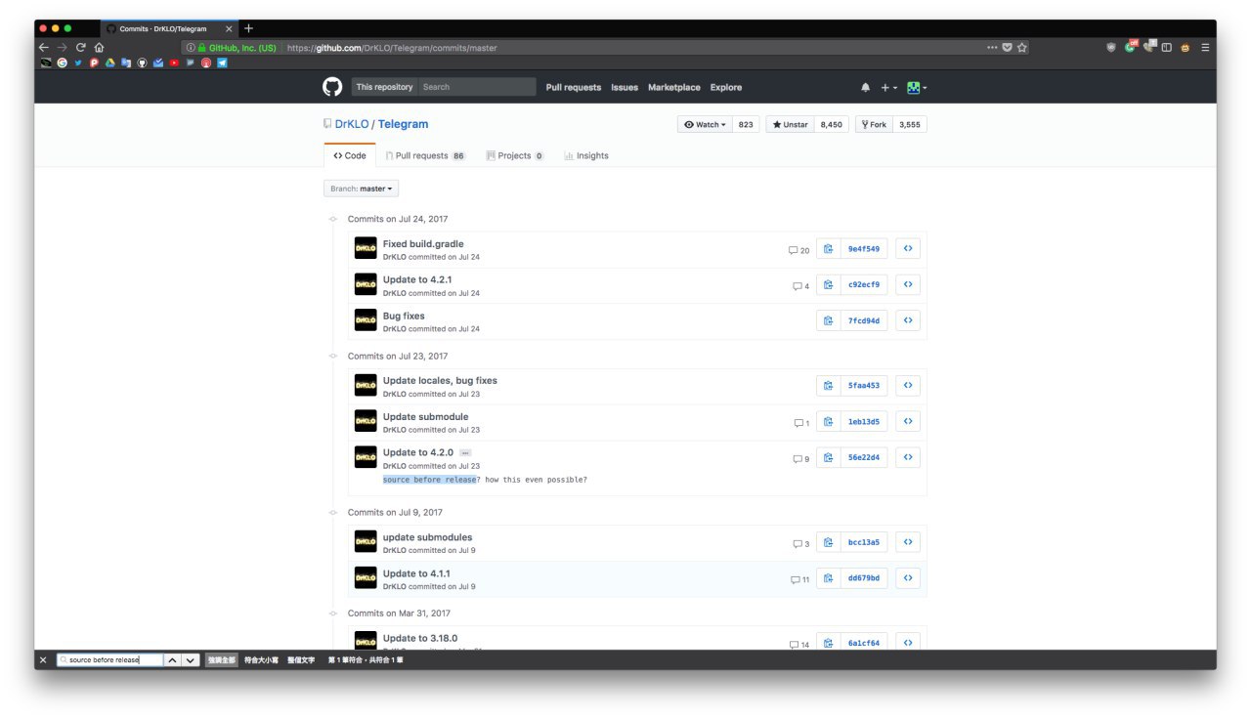Viewport: 1251px width, 719px height.
Task: Toggle whole words option in find bar
Action: pos(301,660)
